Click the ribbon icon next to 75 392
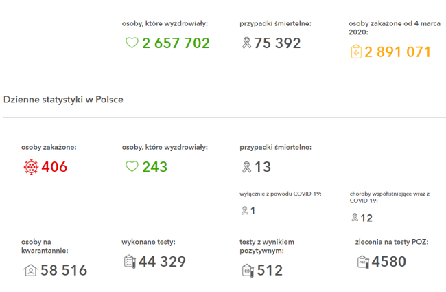 pos(246,43)
